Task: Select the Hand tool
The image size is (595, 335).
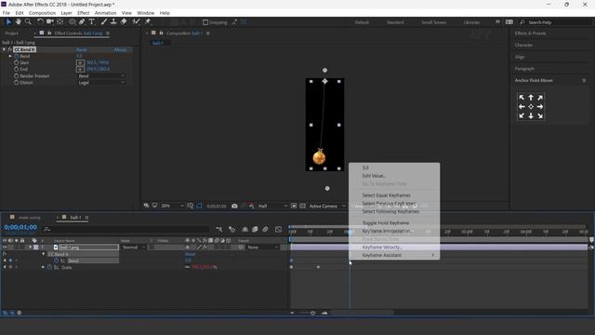Action: coord(19,22)
